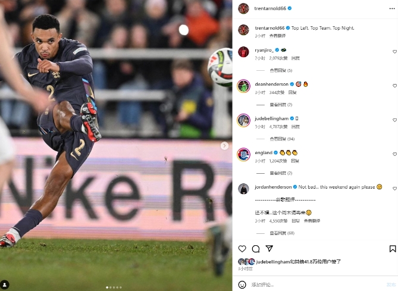Save the post with the bookmark icon
Viewport: 398px width, 291px height.
[393, 249]
